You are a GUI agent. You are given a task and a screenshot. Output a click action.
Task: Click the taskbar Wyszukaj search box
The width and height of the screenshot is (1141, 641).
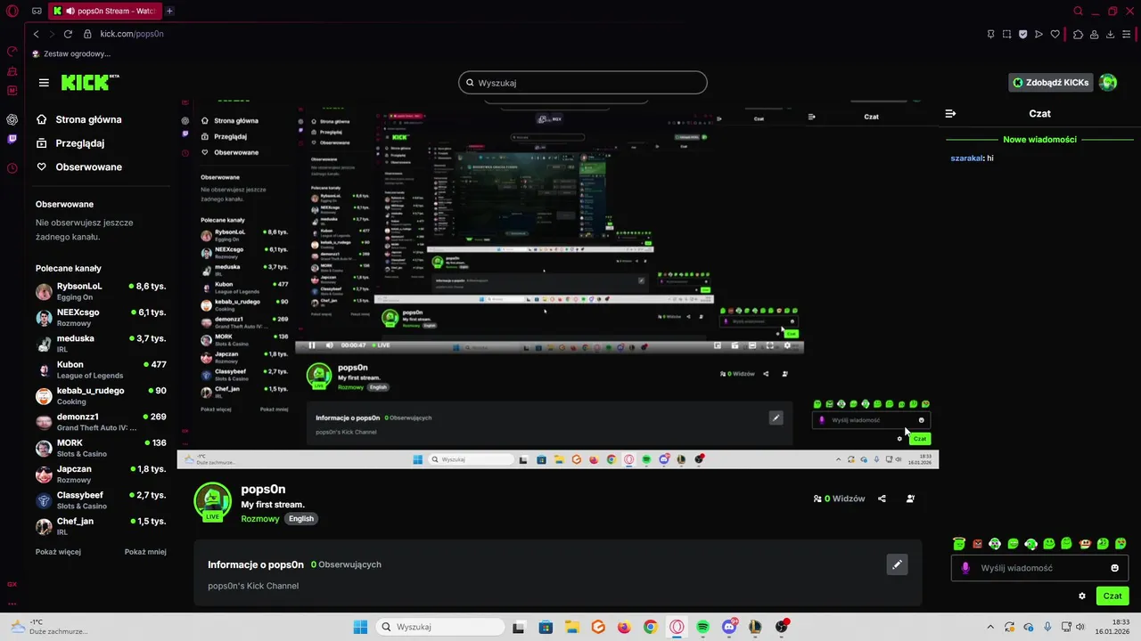(x=440, y=627)
